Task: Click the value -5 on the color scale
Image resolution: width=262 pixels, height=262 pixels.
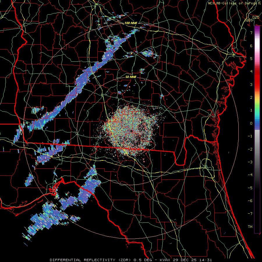Action: [x=250, y=188]
